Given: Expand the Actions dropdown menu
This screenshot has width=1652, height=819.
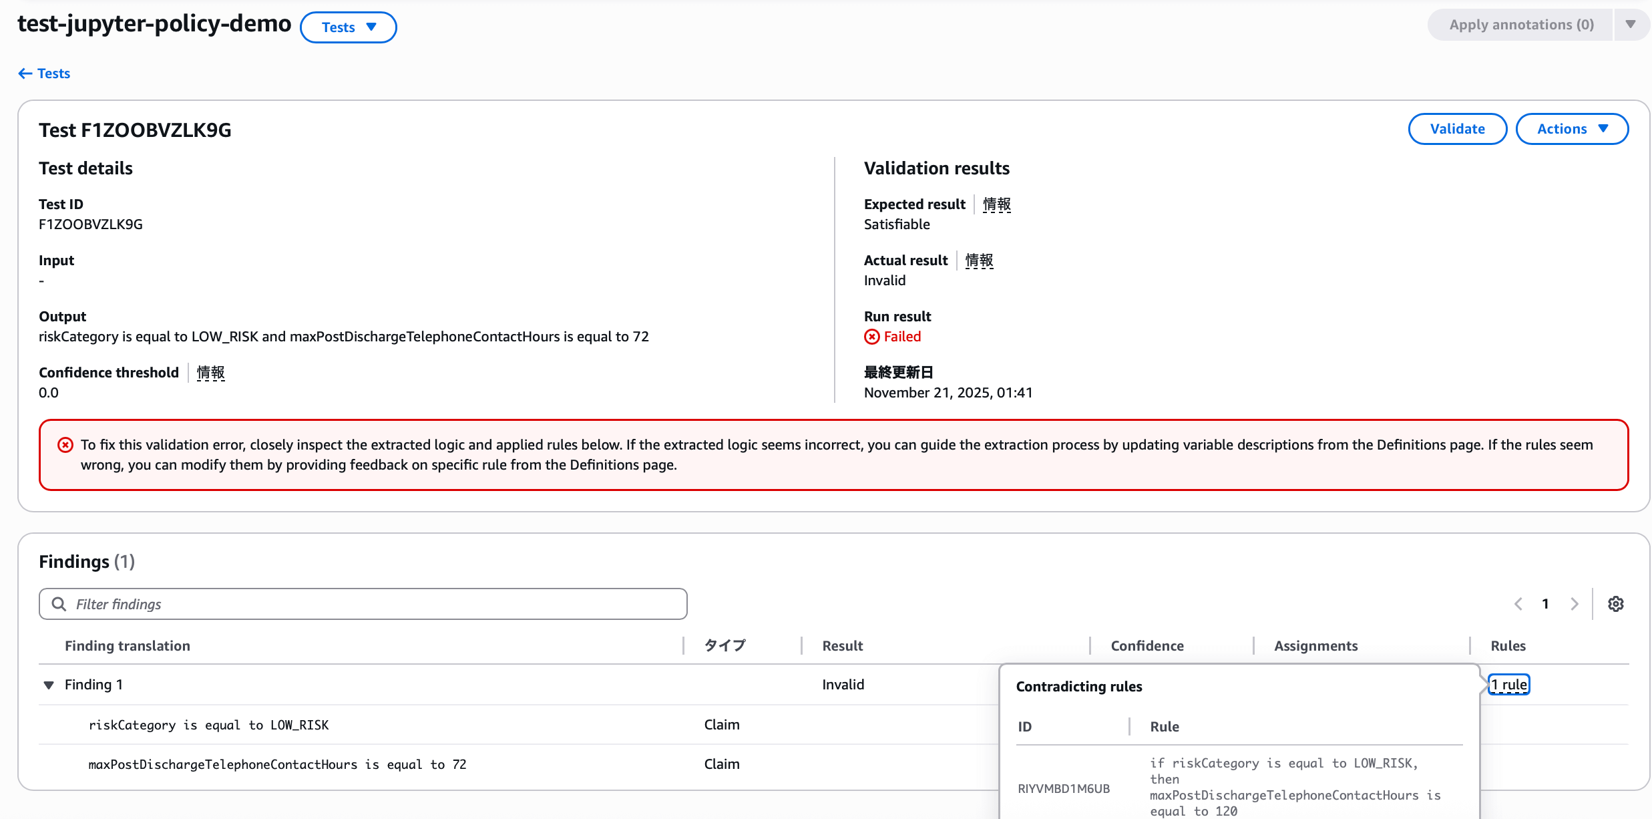Looking at the screenshot, I should point(1571,129).
